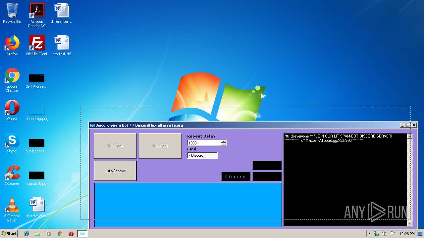This screenshot has height=238, width=424.
Task: Launch Acrobat Reader DC shortcut
Action: click(x=37, y=15)
